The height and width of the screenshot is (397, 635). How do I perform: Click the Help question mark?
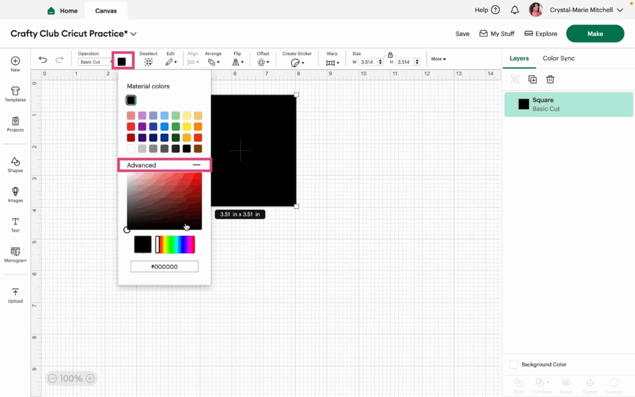pyautogui.click(x=495, y=10)
